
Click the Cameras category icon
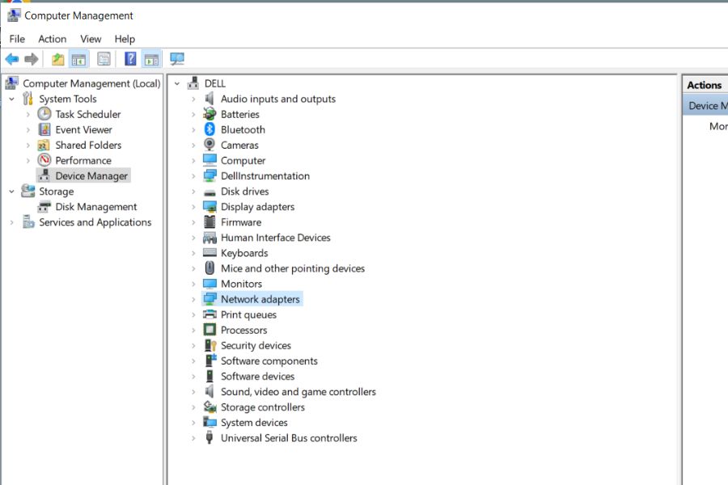click(210, 145)
